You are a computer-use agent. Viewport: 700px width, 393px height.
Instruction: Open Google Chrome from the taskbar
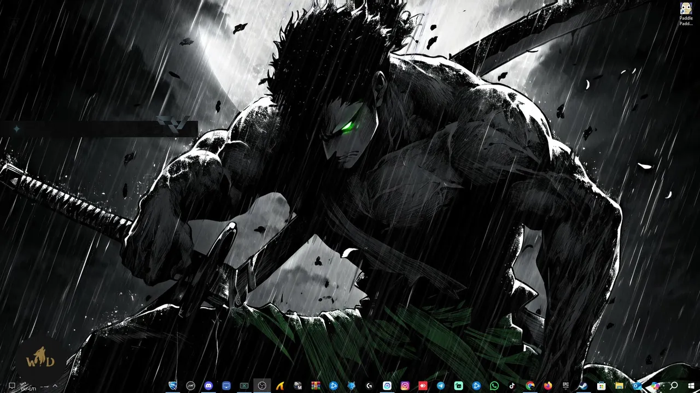[530, 386]
